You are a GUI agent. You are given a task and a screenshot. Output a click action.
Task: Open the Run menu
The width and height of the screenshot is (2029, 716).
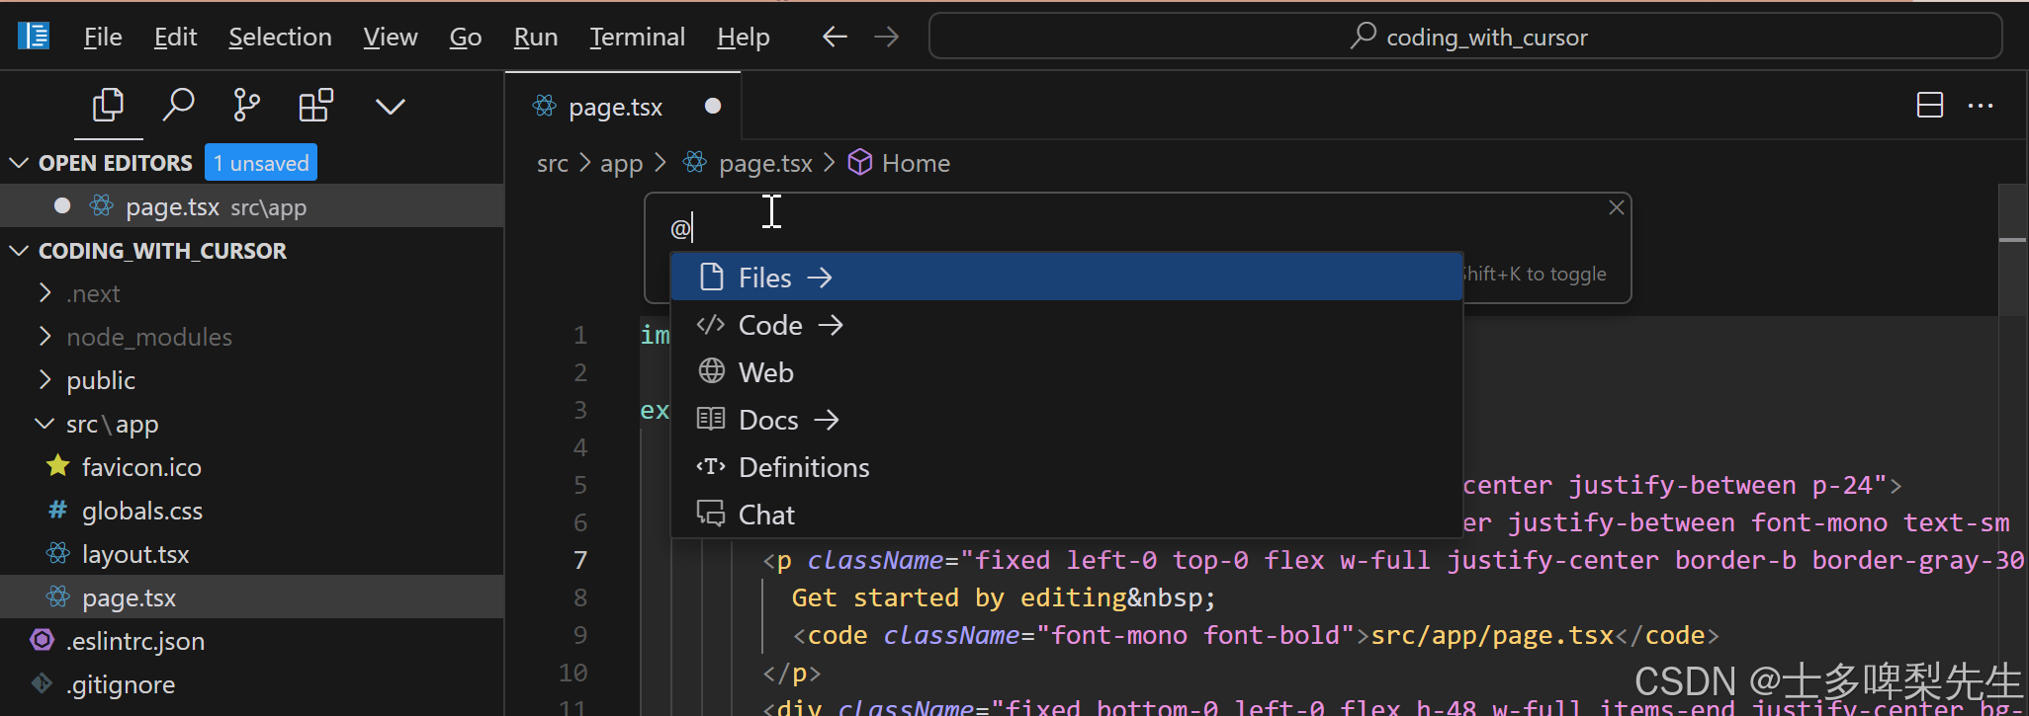coord(535,37)
